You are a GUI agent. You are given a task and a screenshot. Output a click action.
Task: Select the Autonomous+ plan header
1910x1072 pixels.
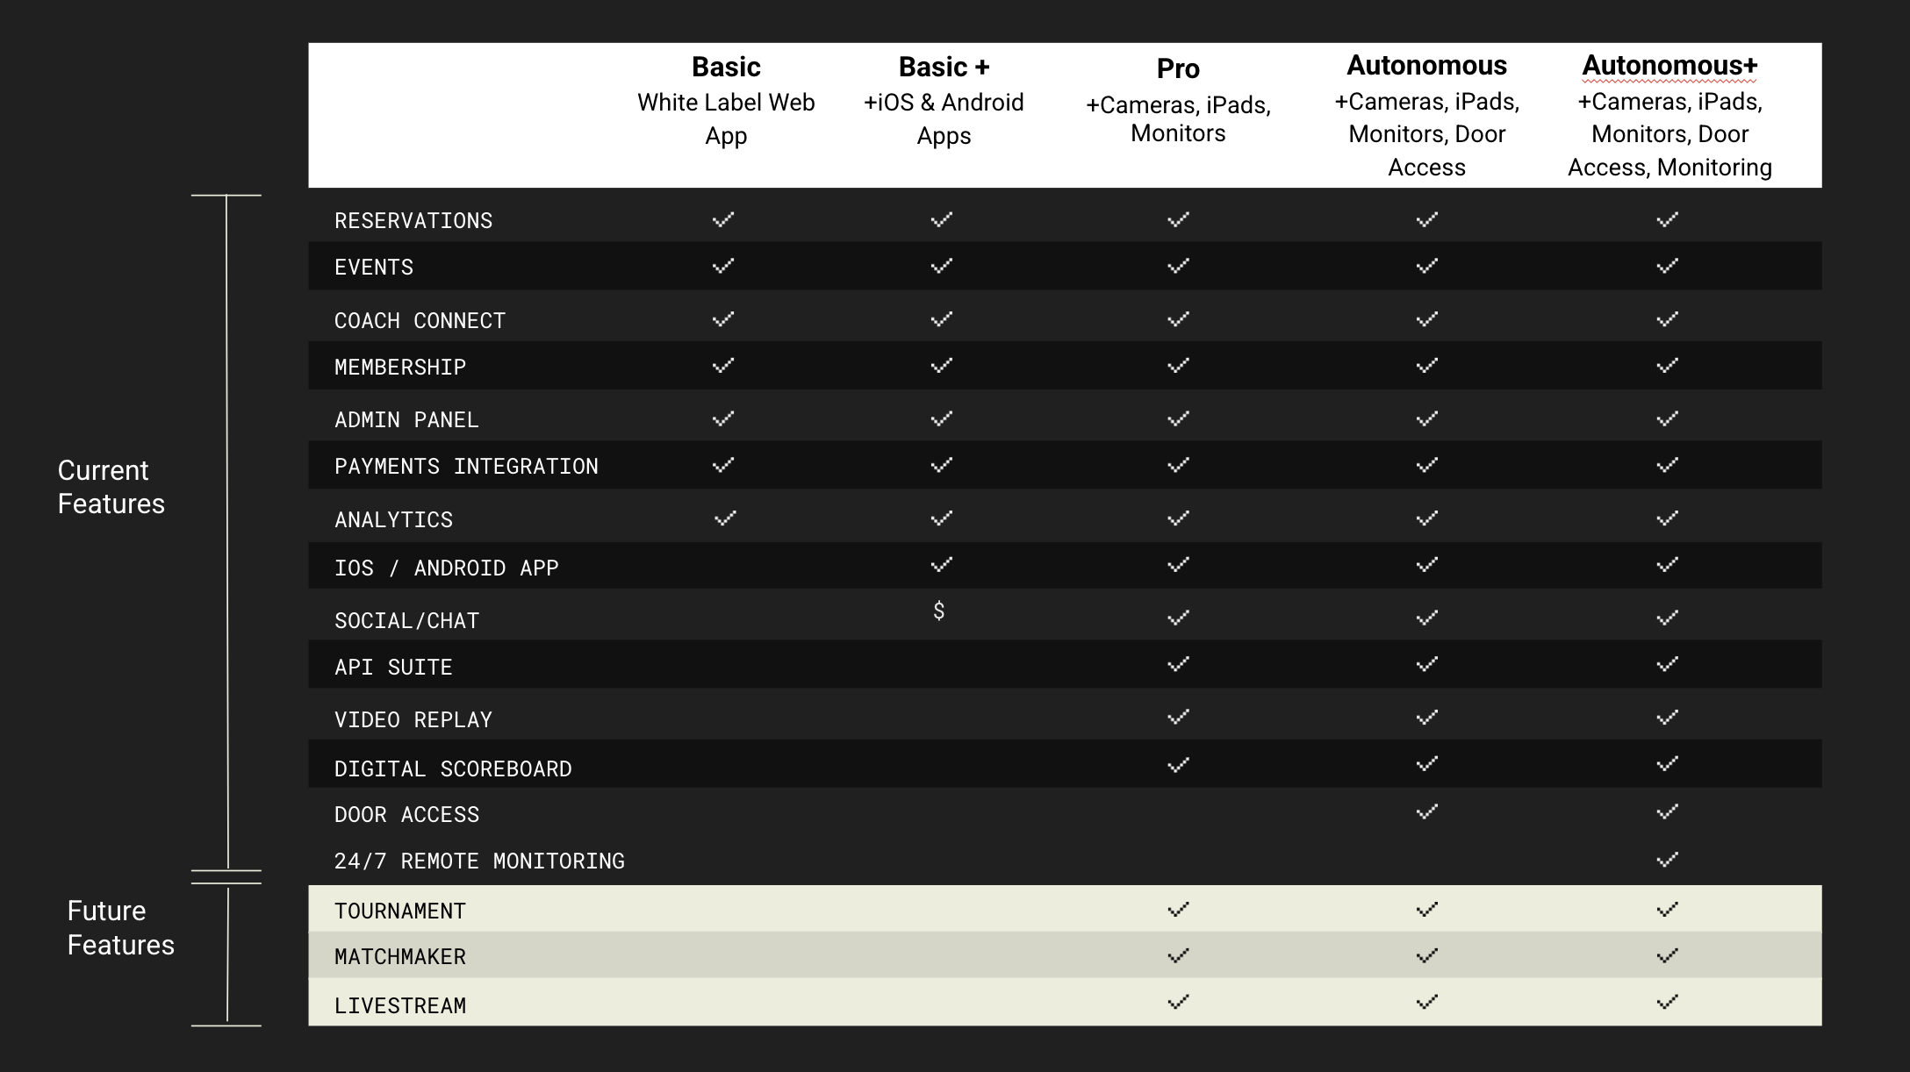click(x=1669, y=66)
